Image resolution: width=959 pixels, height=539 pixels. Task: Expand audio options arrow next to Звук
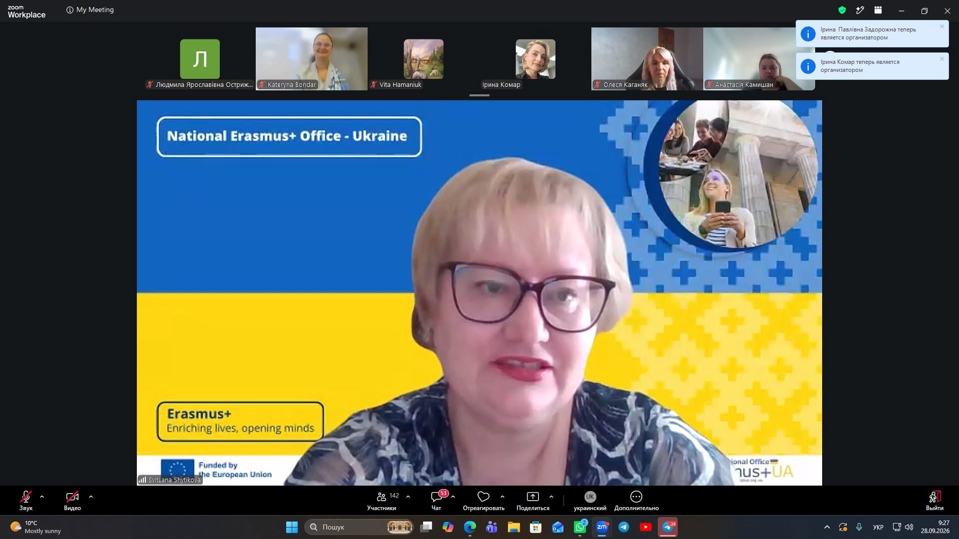(42, 497)
